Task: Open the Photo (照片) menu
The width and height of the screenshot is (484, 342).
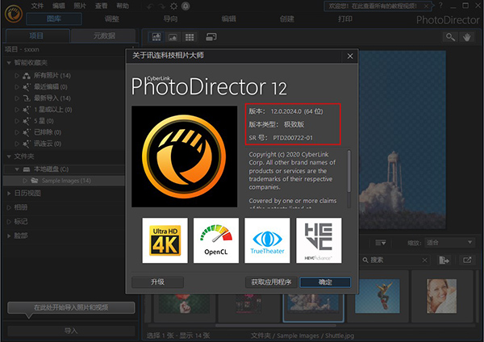Action: coord(80,6)
